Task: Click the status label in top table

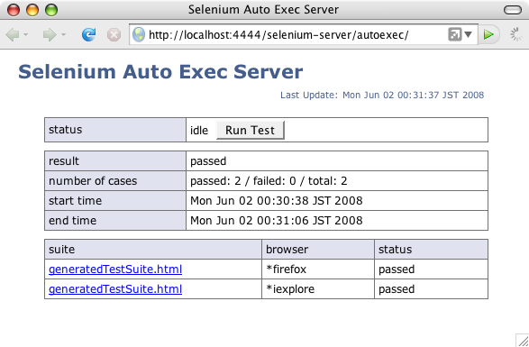Action: [x=66, y=130]
